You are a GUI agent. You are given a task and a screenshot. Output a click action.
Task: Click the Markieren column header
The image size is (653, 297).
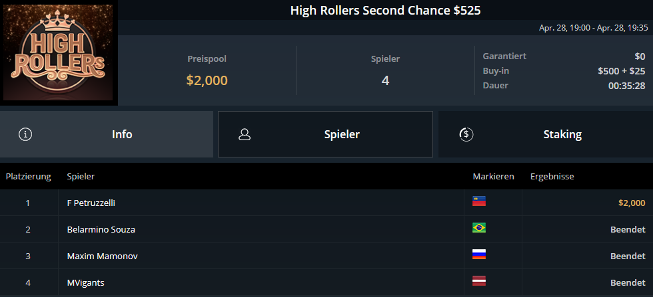click(493, 177)
